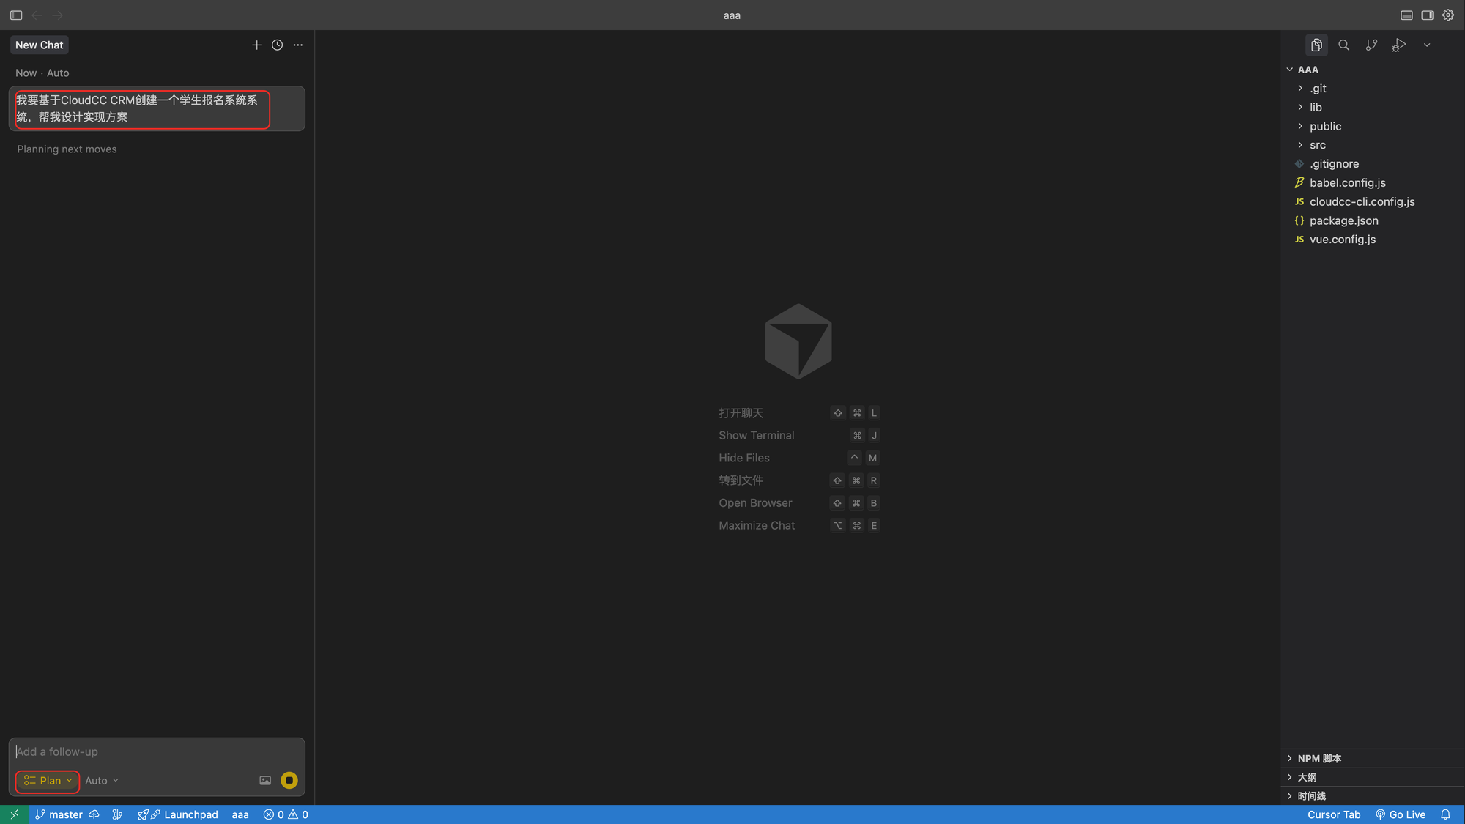The height and width of the screenshot is (824, 1465).
Task: Stop the running generation
Action: (x=289, y=781)
